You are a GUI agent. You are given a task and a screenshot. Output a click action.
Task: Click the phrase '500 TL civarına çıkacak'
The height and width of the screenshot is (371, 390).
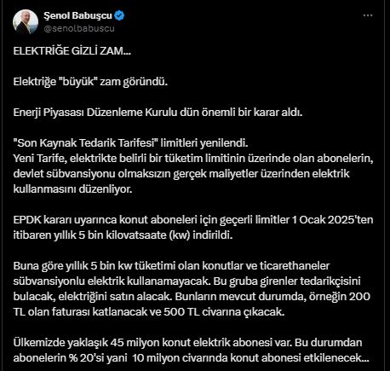pyautogui.click(x=224, y=312)
